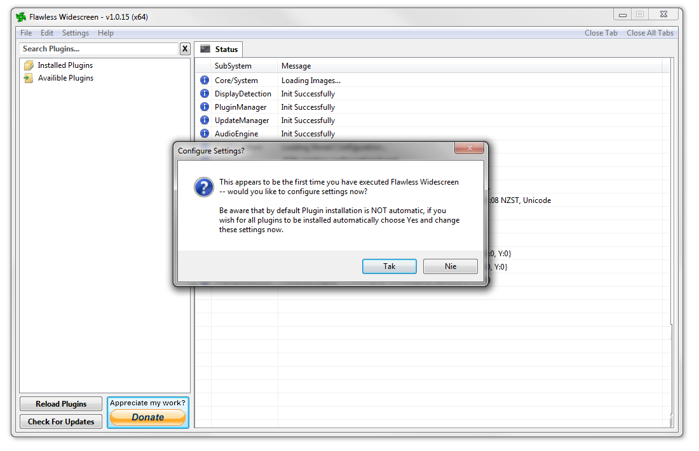Select the Installed Plugins folder icon
This screenshot has height=451, width=699.
pyautogui.click(x=29, y=65)
